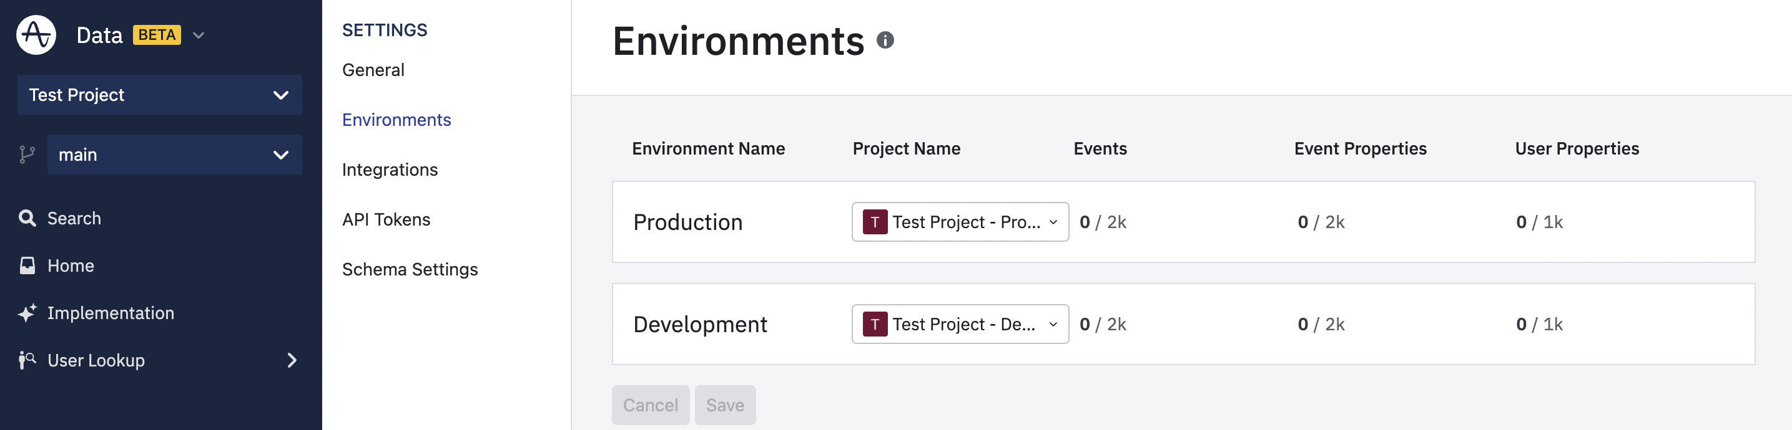Open the main branch dropdown
This screenshot has width=1792, height=430.
click(x=174, y=154)
